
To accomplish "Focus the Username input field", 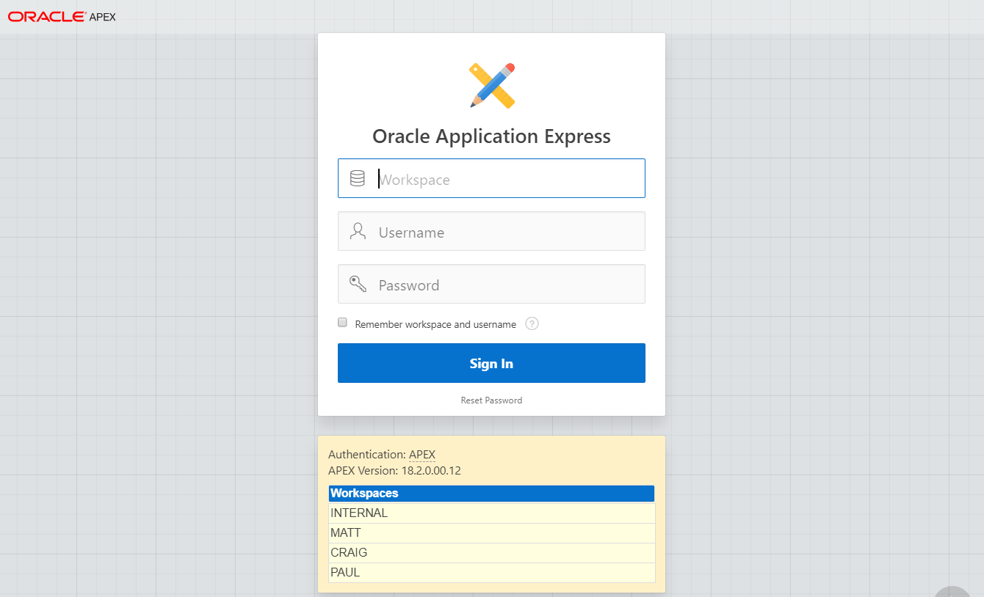I will coord(491,231).
